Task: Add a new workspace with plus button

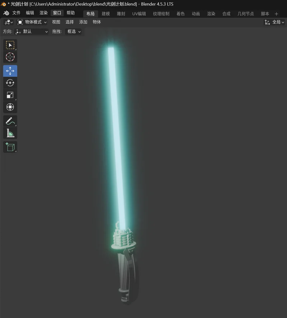Action: 276,14
